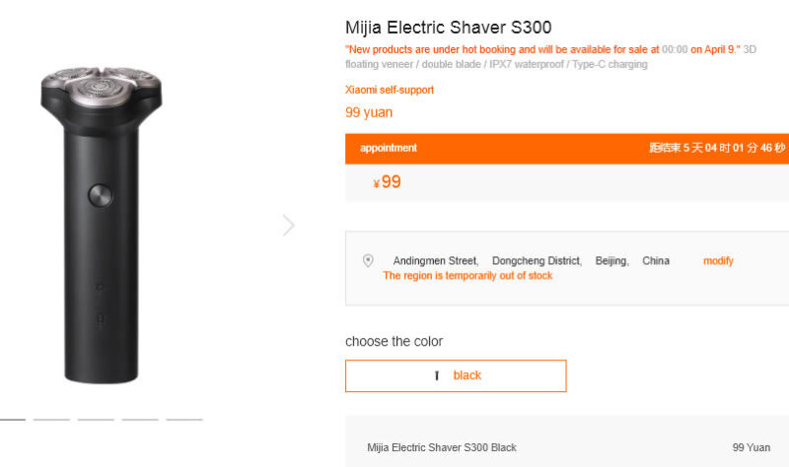789x467 pixels.
Task: Click the Mijia Electric Shaver S300 Black summary row
Action: (x=442, y=447)
